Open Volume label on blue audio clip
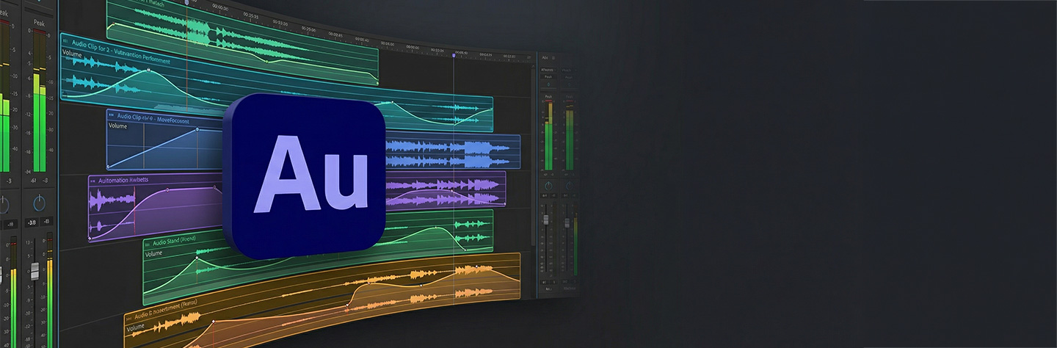1057x348 pixels. point(118,126)
